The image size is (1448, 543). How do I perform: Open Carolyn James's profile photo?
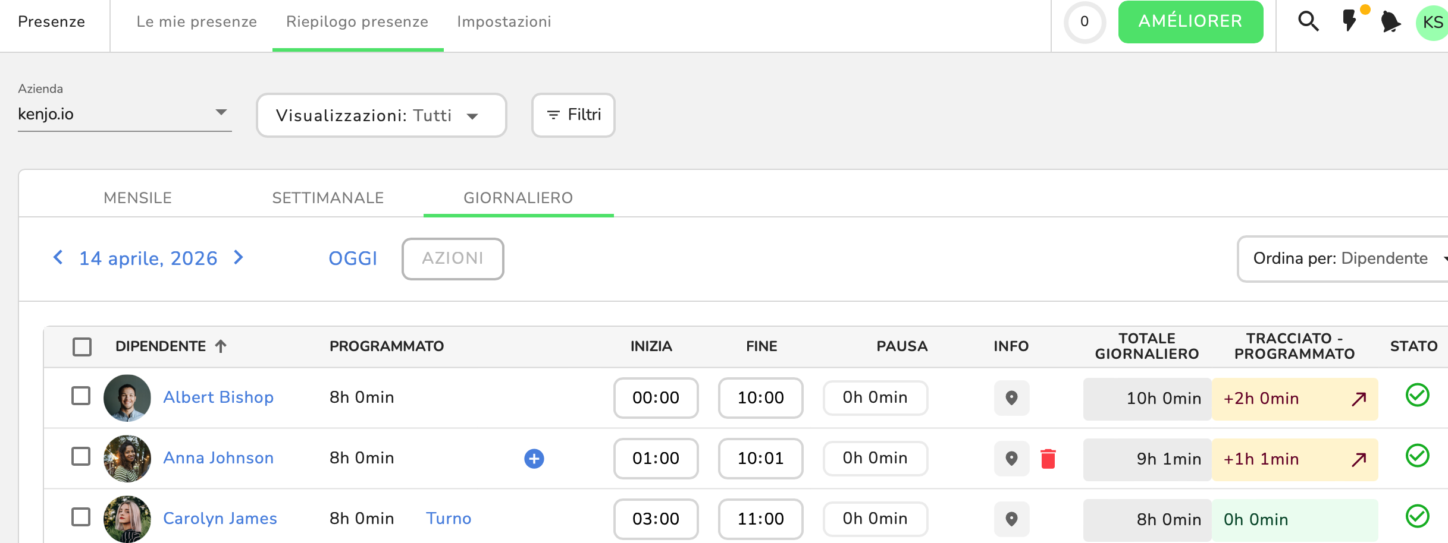[127, 519]
